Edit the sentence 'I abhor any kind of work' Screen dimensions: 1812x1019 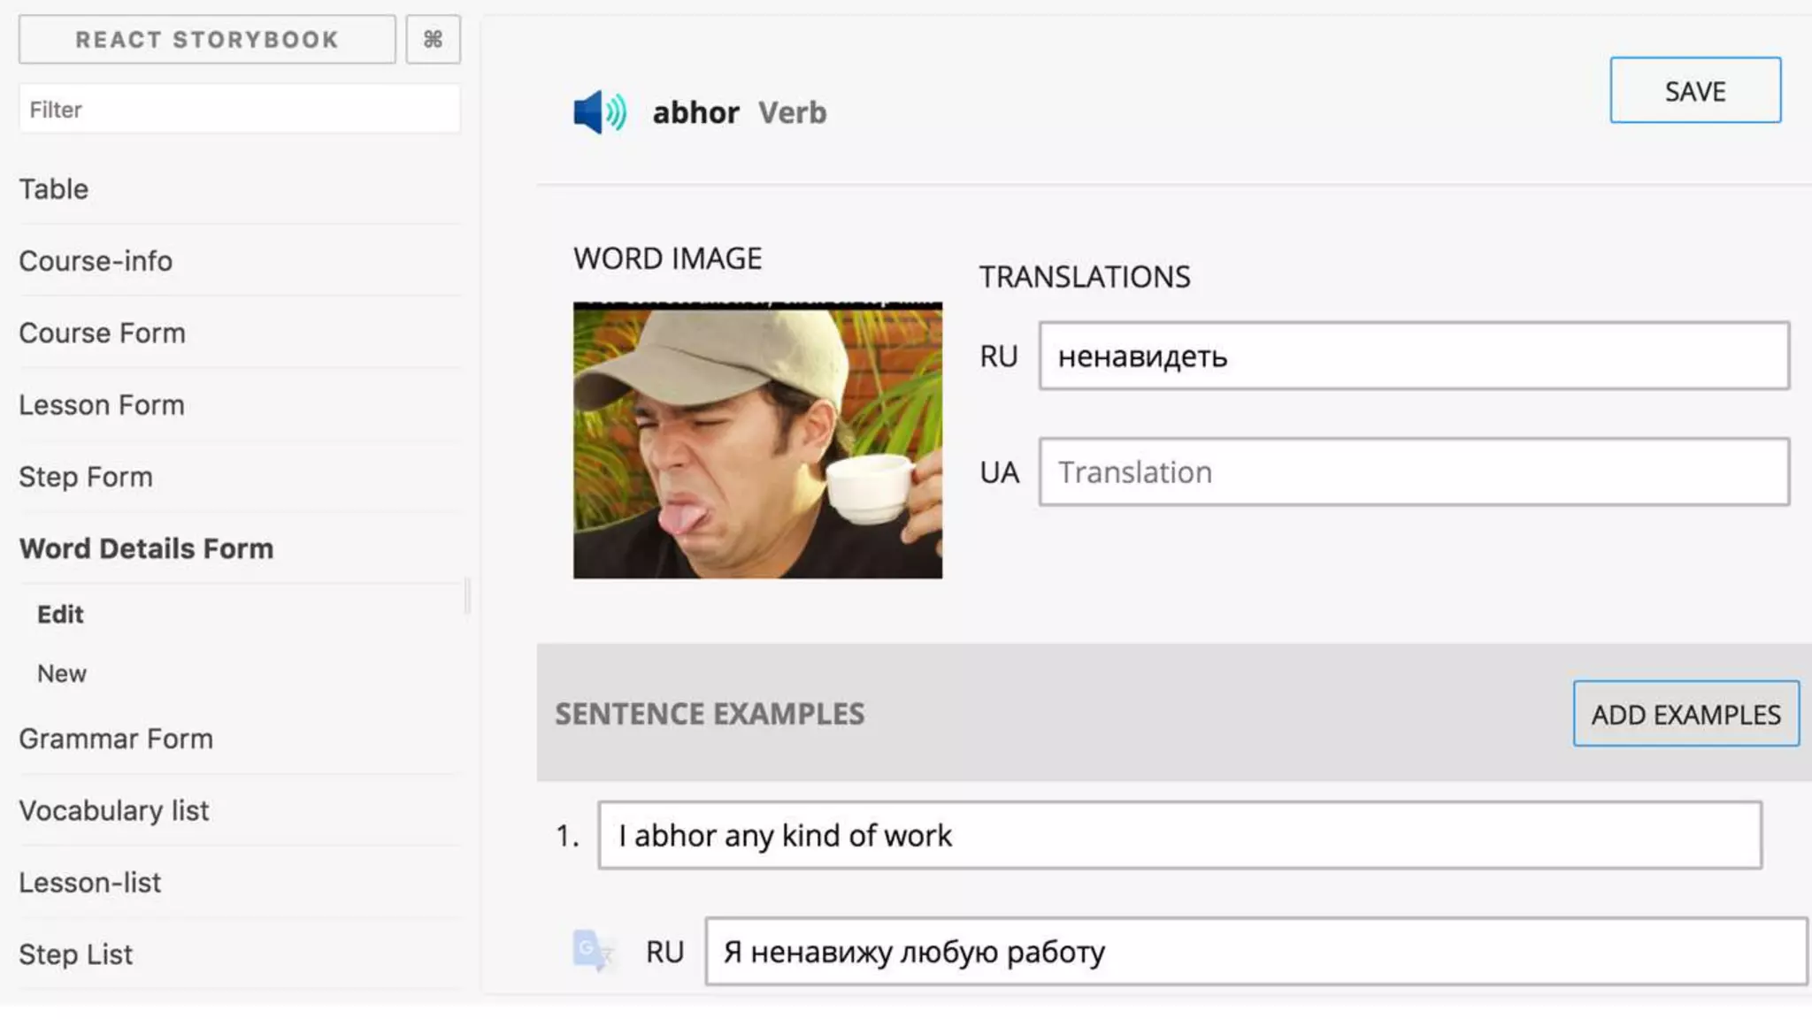pos(1179,836)
